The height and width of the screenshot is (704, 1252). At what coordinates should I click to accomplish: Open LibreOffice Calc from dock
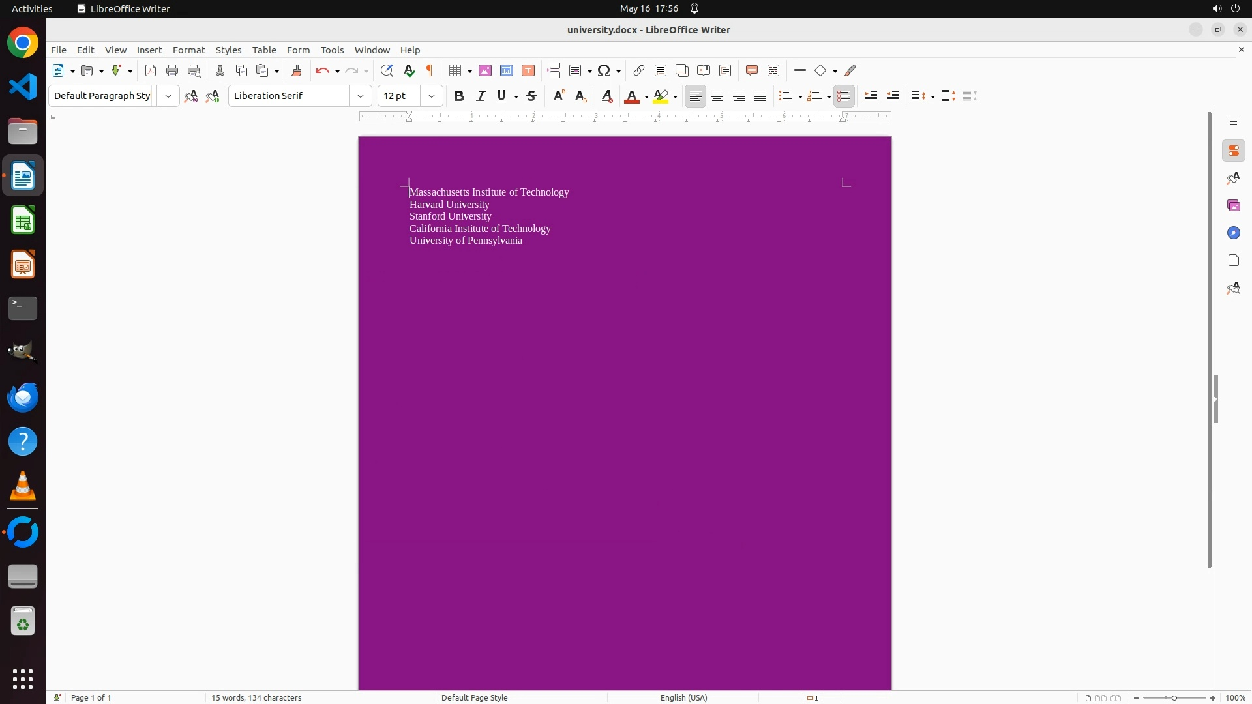click(x=23, y=220)
